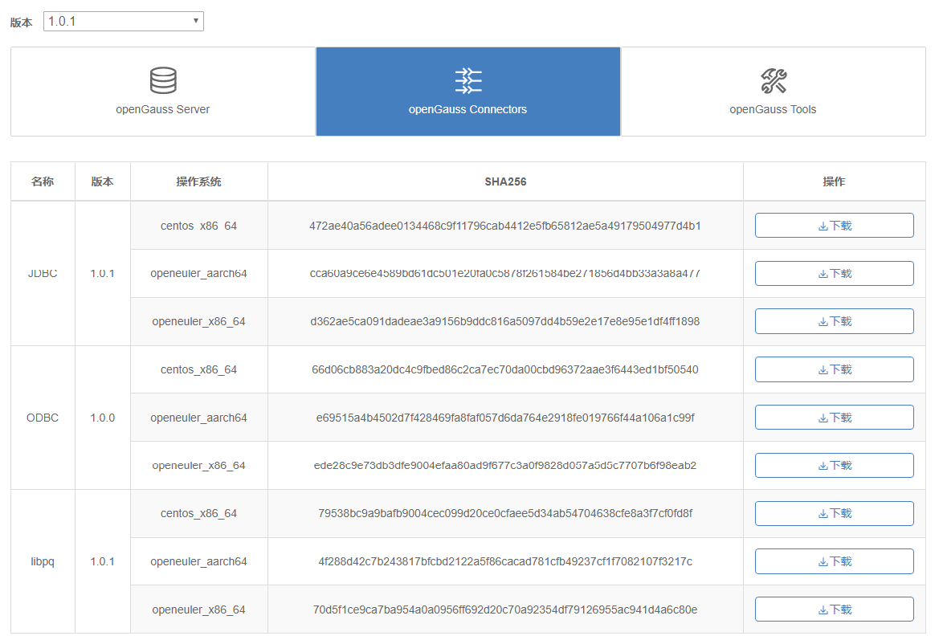The width and height of the screenshot is (943, 636).
Task: Select the libpq version 1.0.1 cell
Action: click(x=103, y=561)
